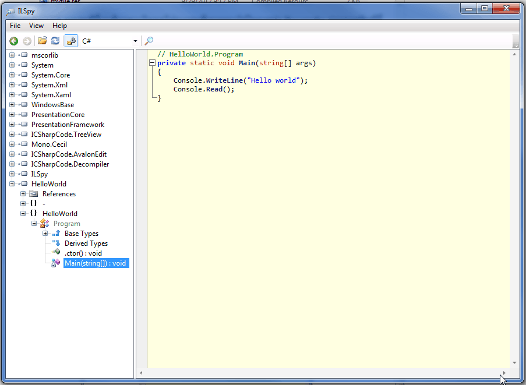Open an assembly with the folder icon
Viewport: 526px width, 385px height.
click(42, 41)
